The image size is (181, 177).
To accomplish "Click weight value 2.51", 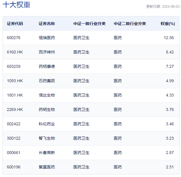I will pyautogui.click(x=170, y=167).
